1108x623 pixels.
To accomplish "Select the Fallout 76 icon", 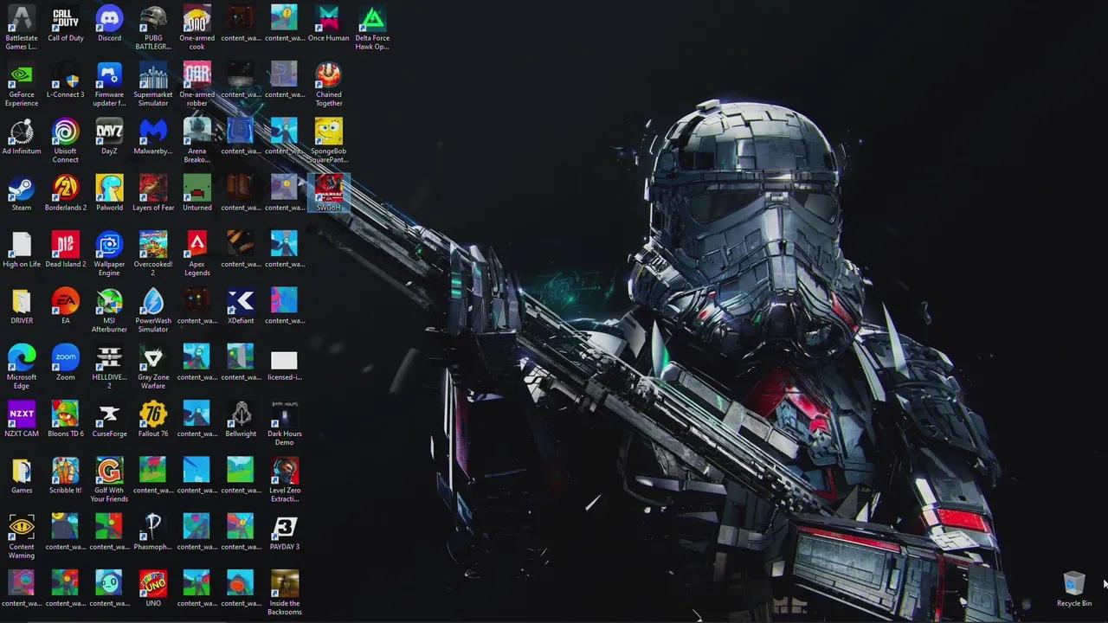I will 153,419.
